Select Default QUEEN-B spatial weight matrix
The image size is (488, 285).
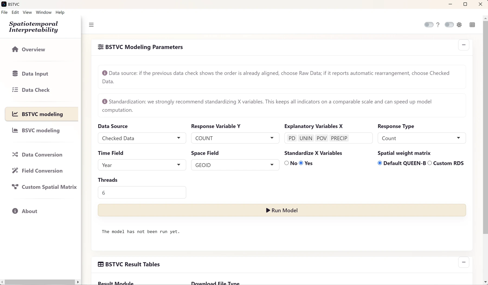pyautogui.click(x=380, y=163)
